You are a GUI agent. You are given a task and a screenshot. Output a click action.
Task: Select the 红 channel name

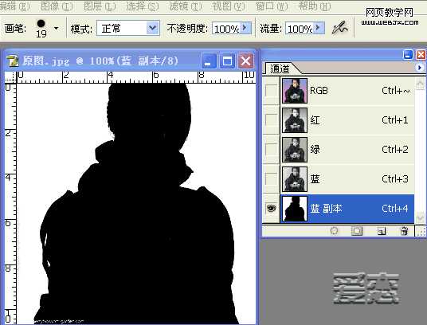[315, 119]
